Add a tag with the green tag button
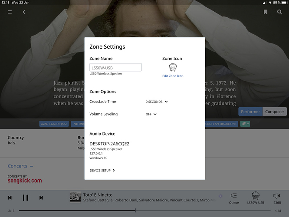The image size is (289, 217). 245,124
